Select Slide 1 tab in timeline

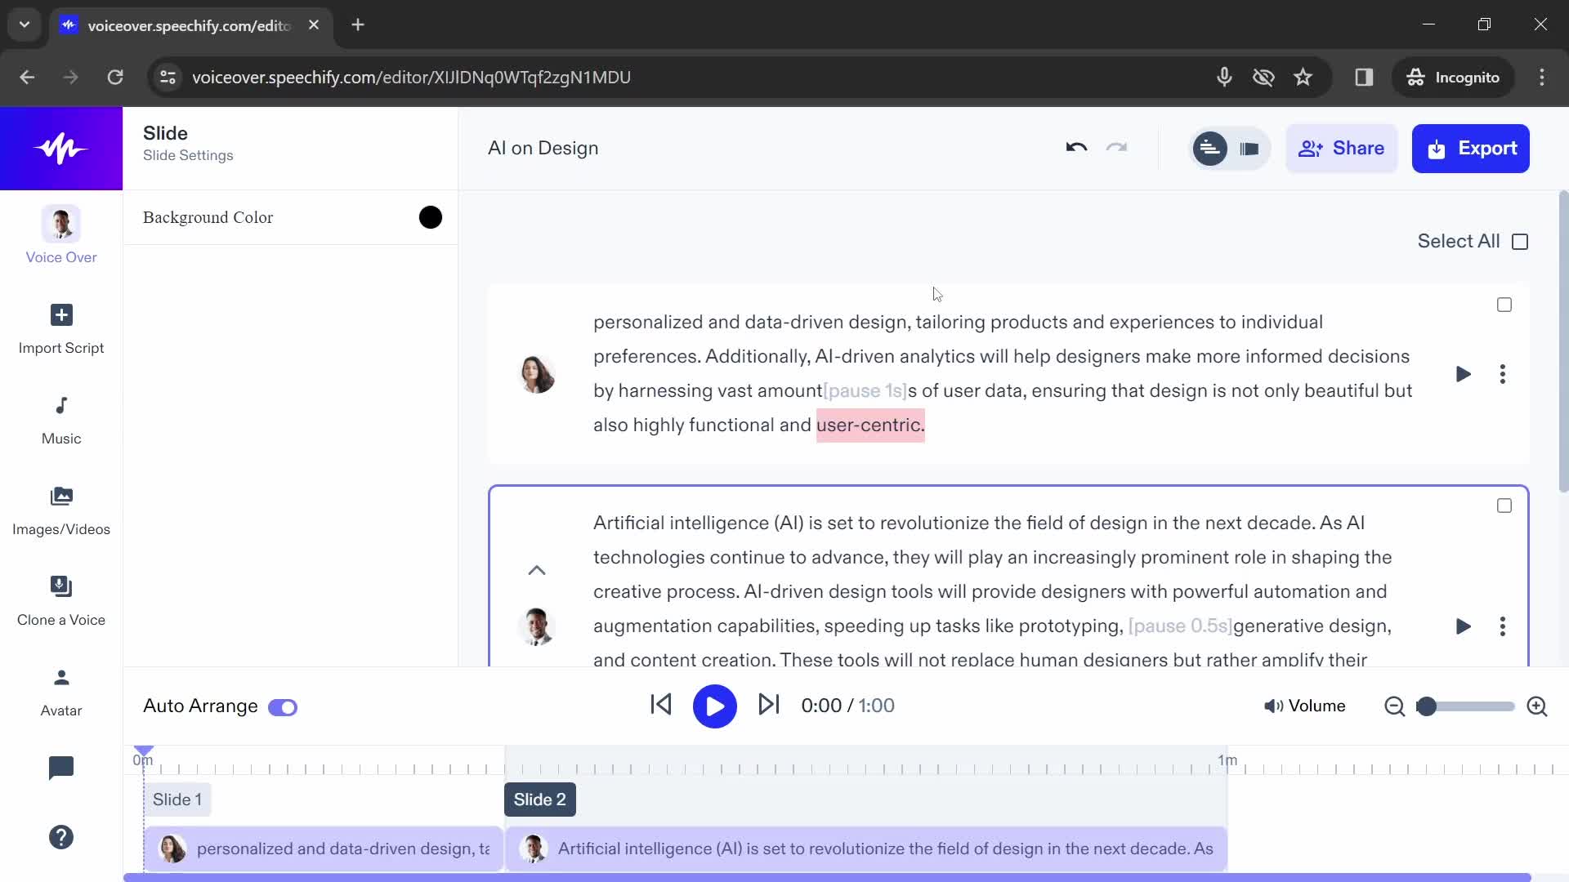[x=177, y=799]
